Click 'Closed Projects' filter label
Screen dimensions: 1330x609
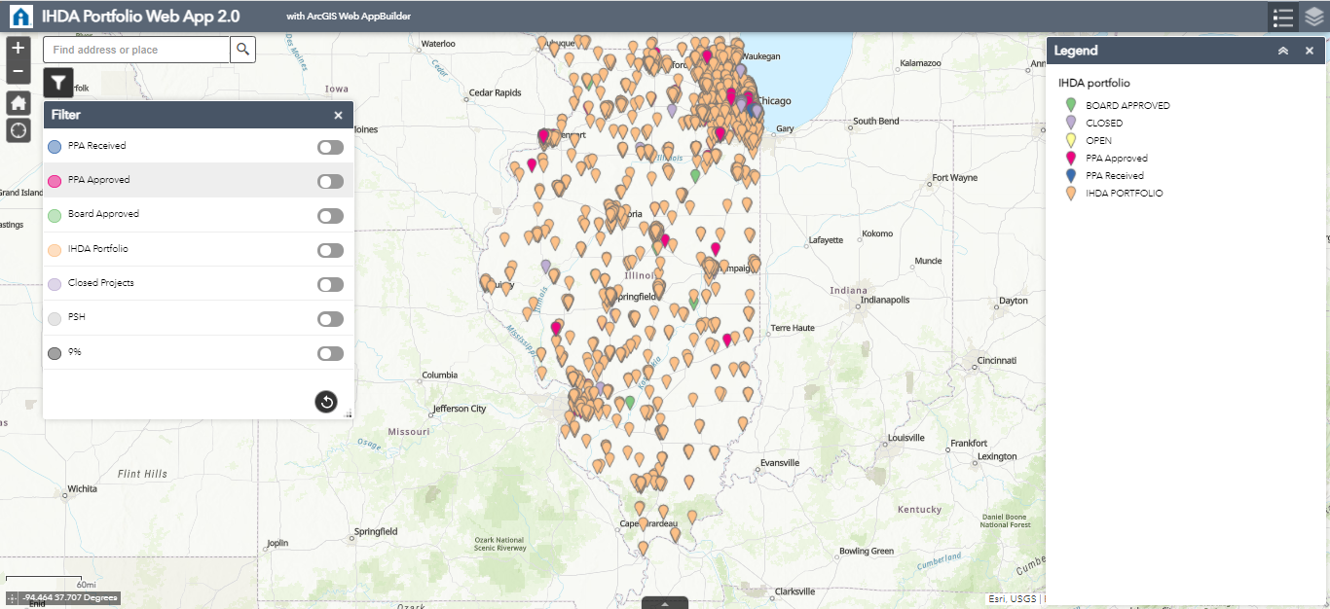pos(101,283)
